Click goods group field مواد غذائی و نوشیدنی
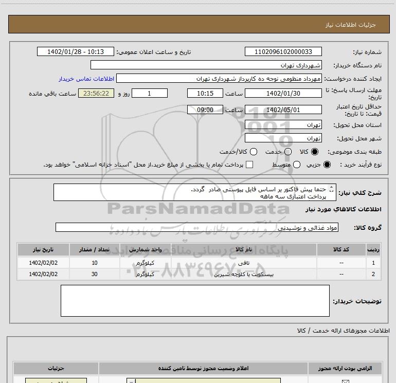Viewport: 396px width, 383px height. (197, 227)
